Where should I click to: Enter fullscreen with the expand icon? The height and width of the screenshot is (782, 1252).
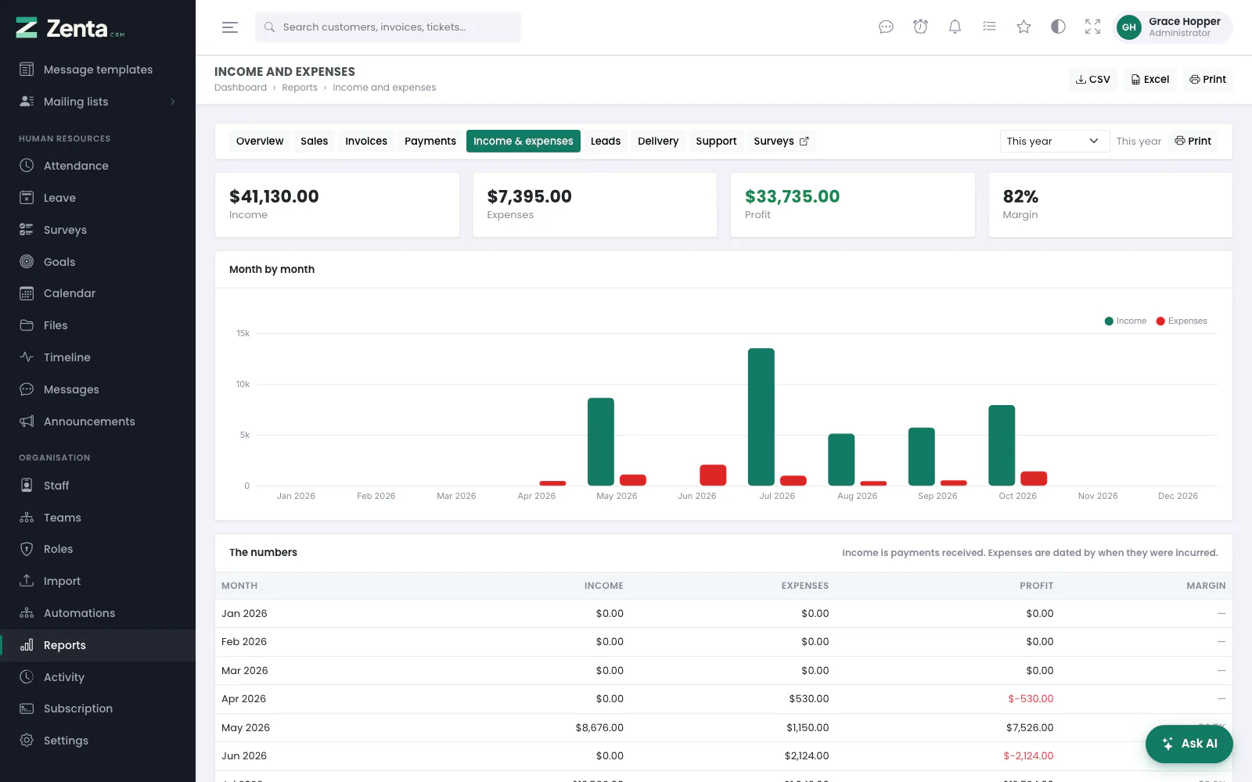point(1092,27)
